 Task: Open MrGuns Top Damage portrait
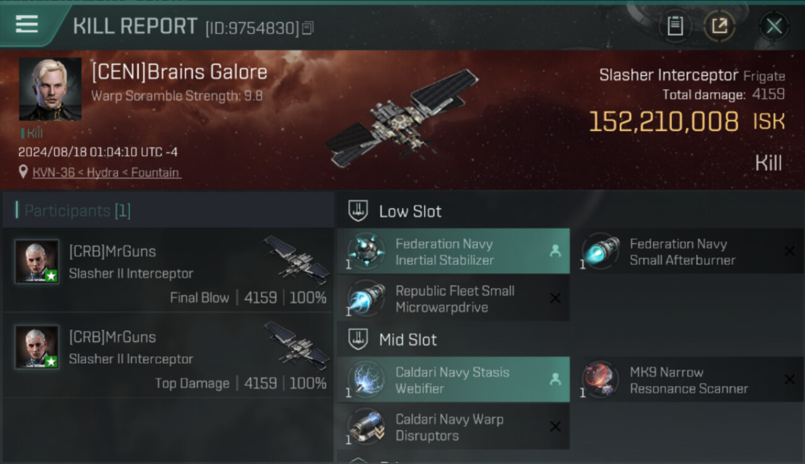[x=37, y=346]
